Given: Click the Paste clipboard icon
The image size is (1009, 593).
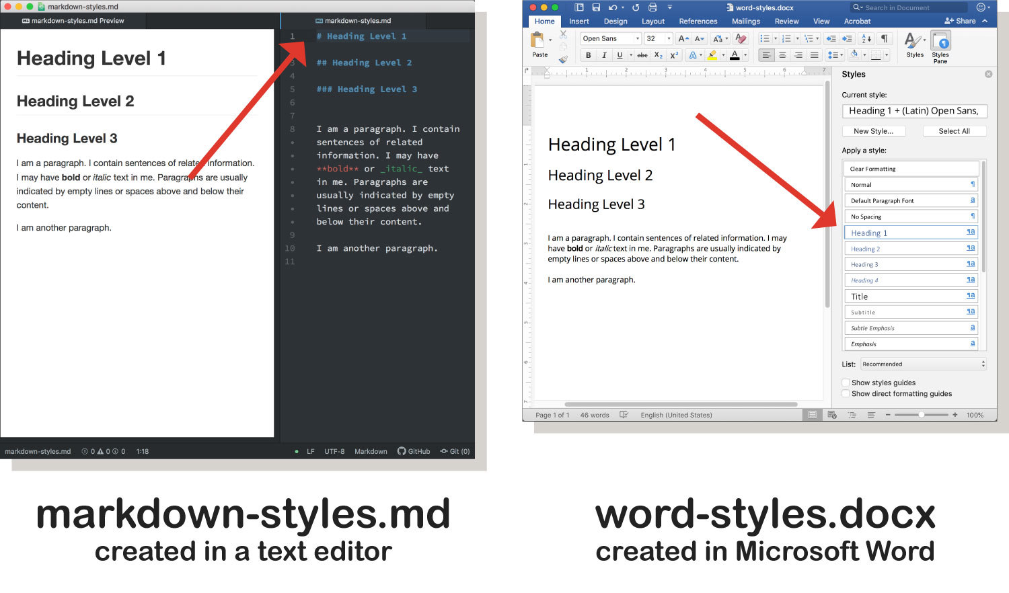Looking at the screenshot, I should (x=538, y=41).
